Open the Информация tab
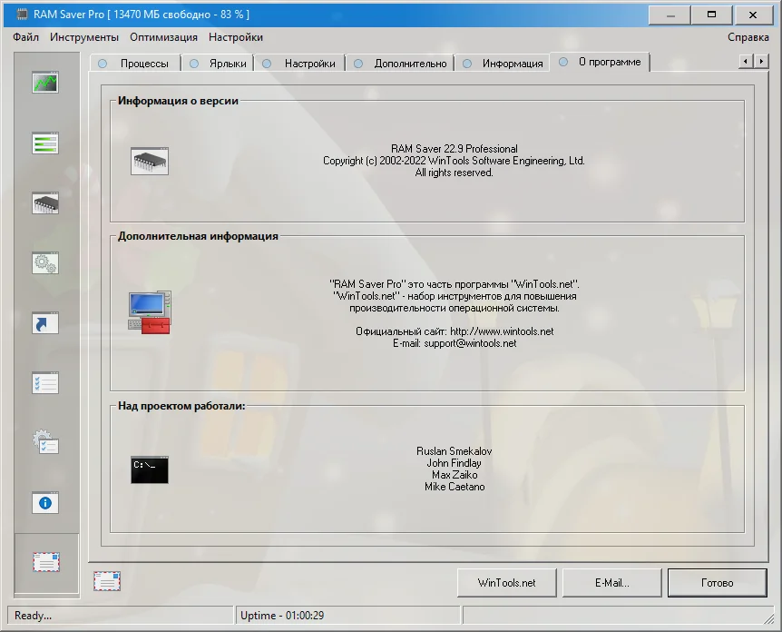 (503, 64)
